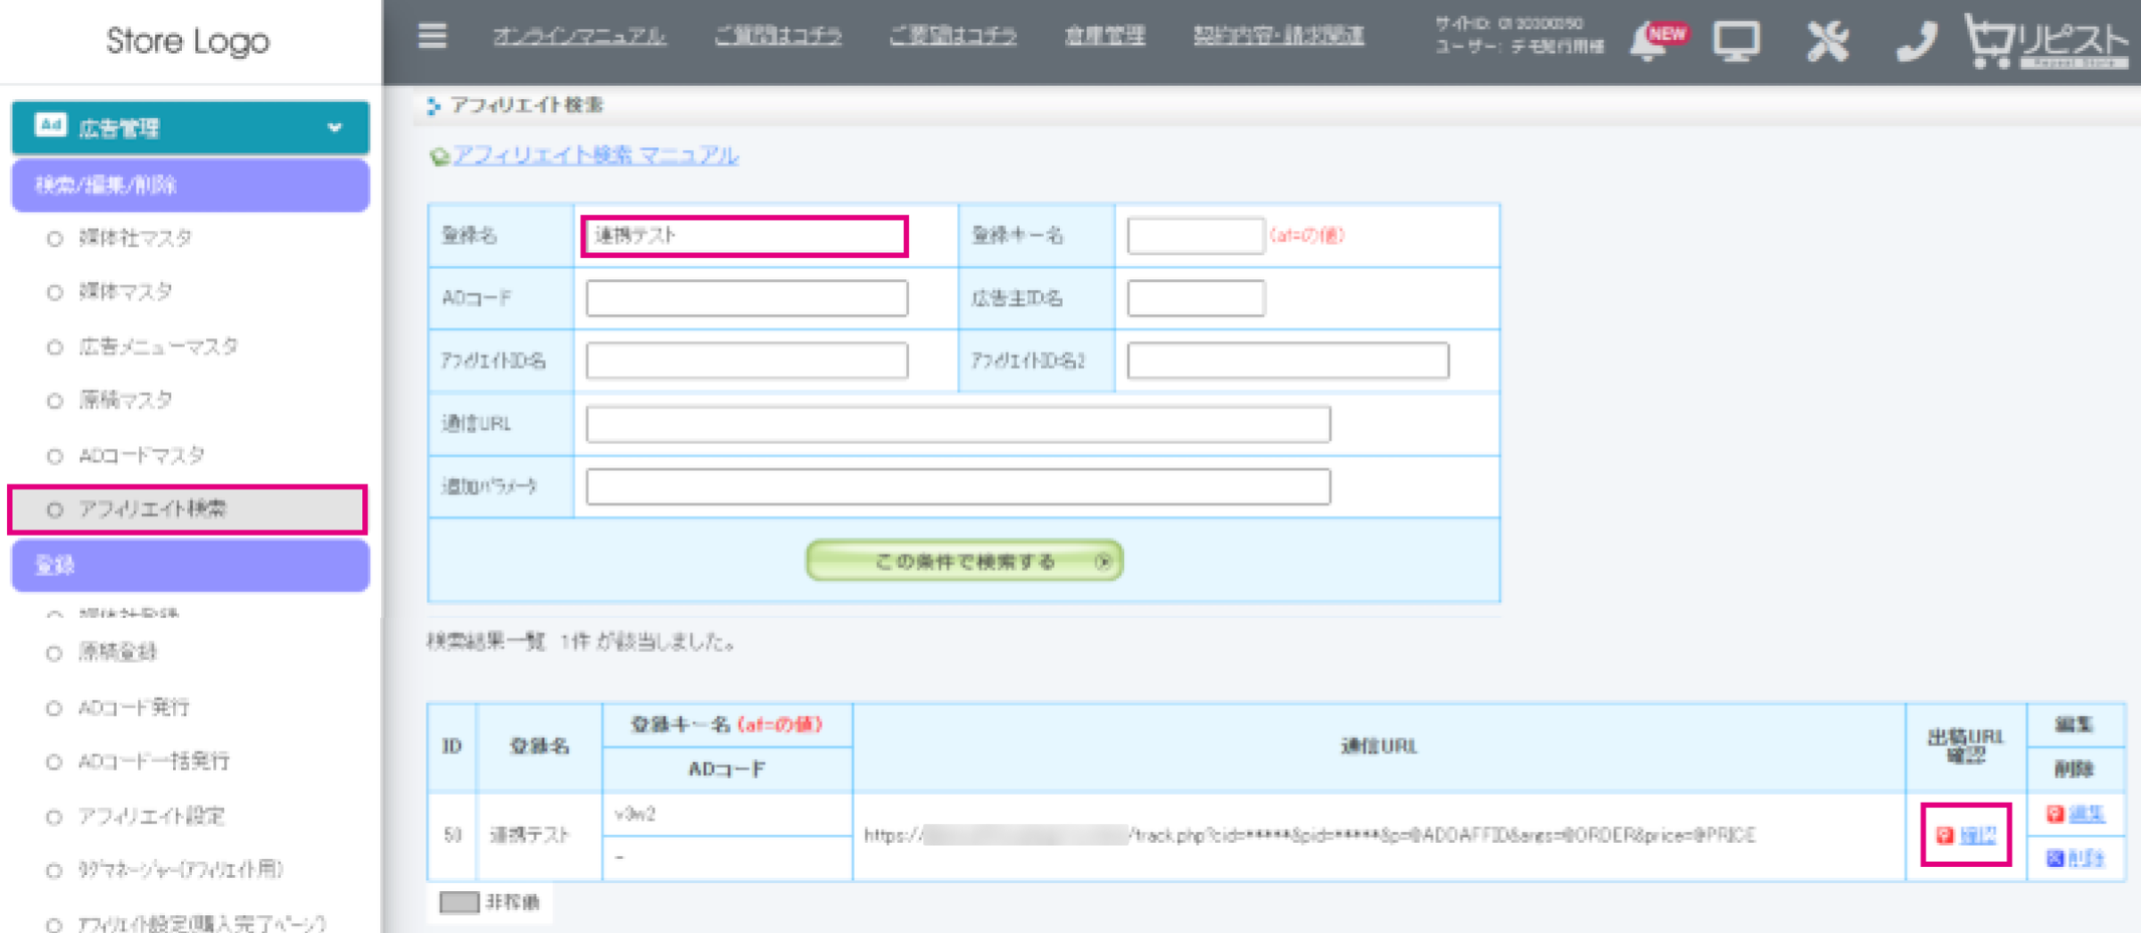Click the ADコード input field
This screenshot has height=933, width=2141.
click(747, 298)
